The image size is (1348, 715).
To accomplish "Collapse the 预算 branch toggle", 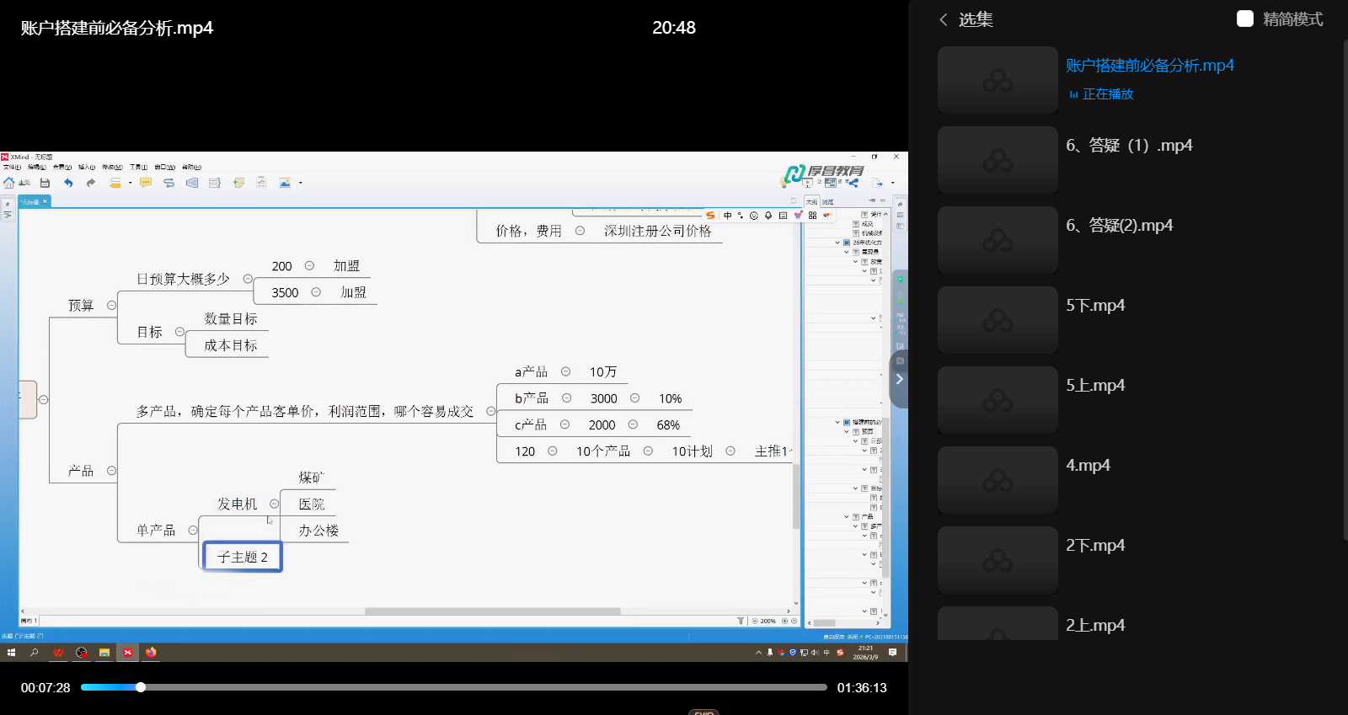I will pos(111,306).
